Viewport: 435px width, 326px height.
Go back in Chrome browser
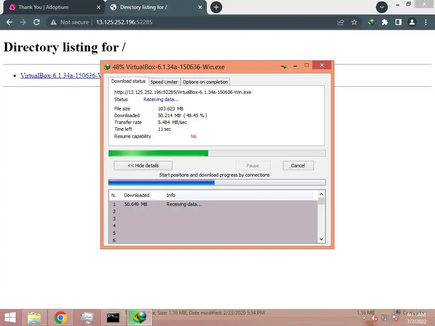(9, 22)
